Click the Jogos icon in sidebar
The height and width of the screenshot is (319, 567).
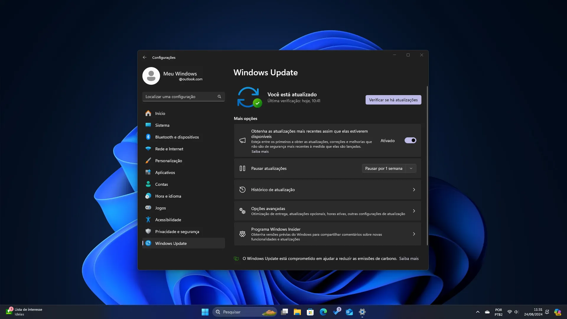[x=148, y=208]
